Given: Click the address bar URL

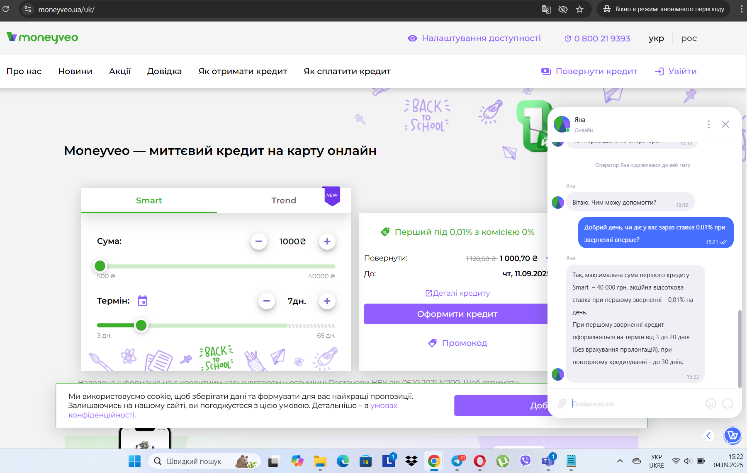Looking at the screenshot, I should pos(66,9).
